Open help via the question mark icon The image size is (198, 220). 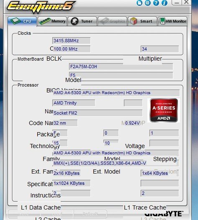[156, 3]
